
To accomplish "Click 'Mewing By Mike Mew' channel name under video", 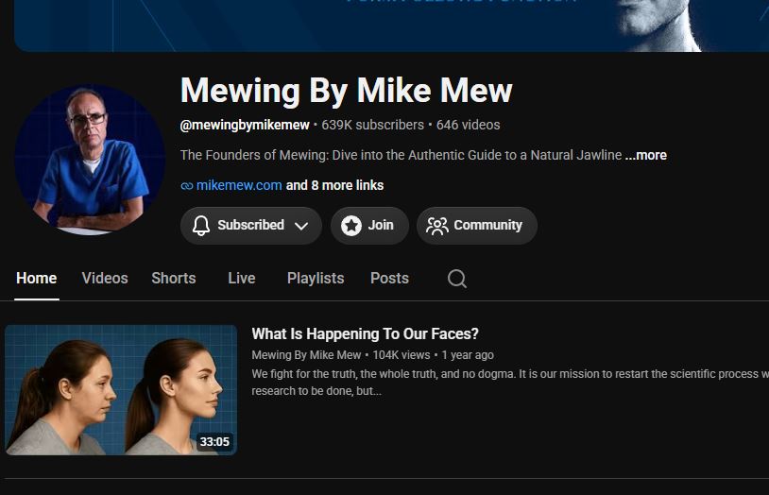I will click(x=306, y=354).
